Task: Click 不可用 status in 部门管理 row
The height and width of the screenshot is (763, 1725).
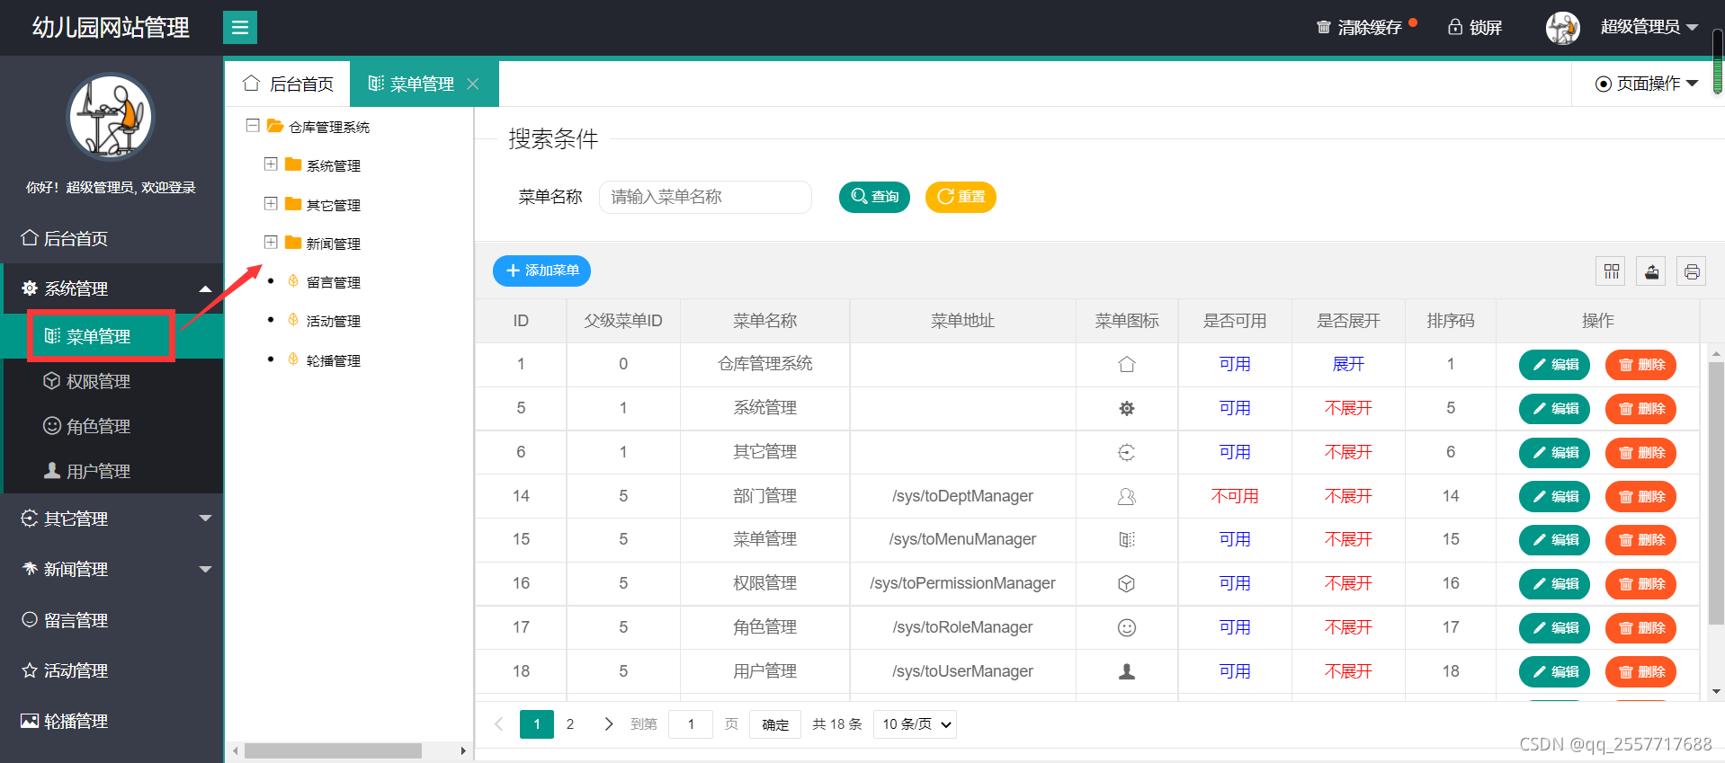Action: [1235, 496]
